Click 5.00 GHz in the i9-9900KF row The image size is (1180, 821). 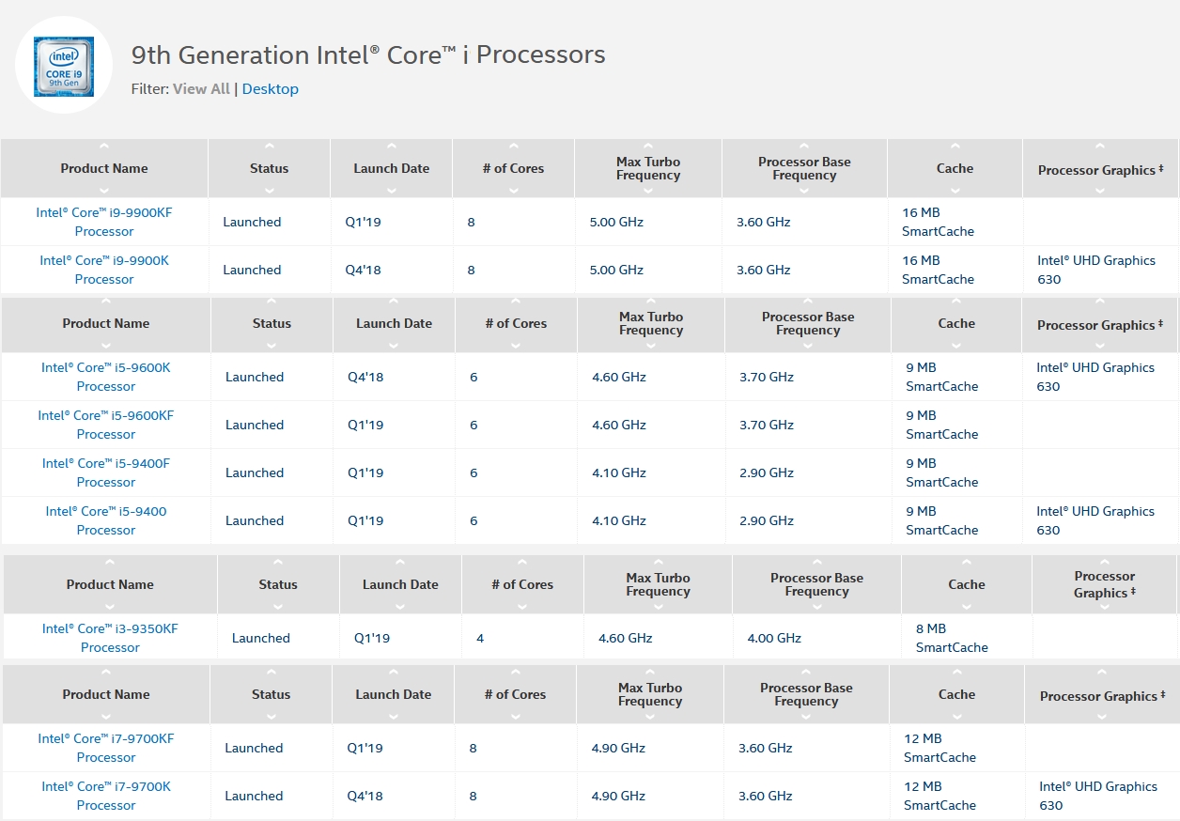point(616,222)
